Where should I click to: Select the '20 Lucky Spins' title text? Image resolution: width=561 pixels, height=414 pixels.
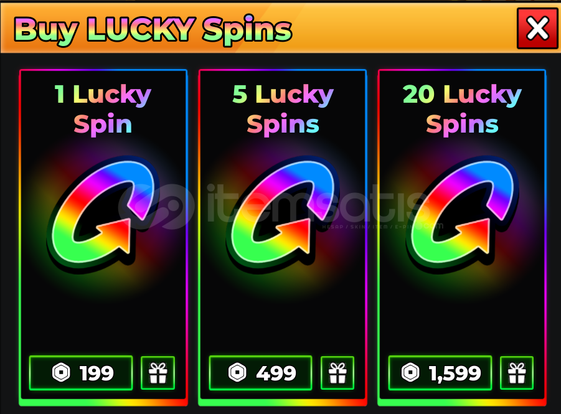tap(462, 110)
